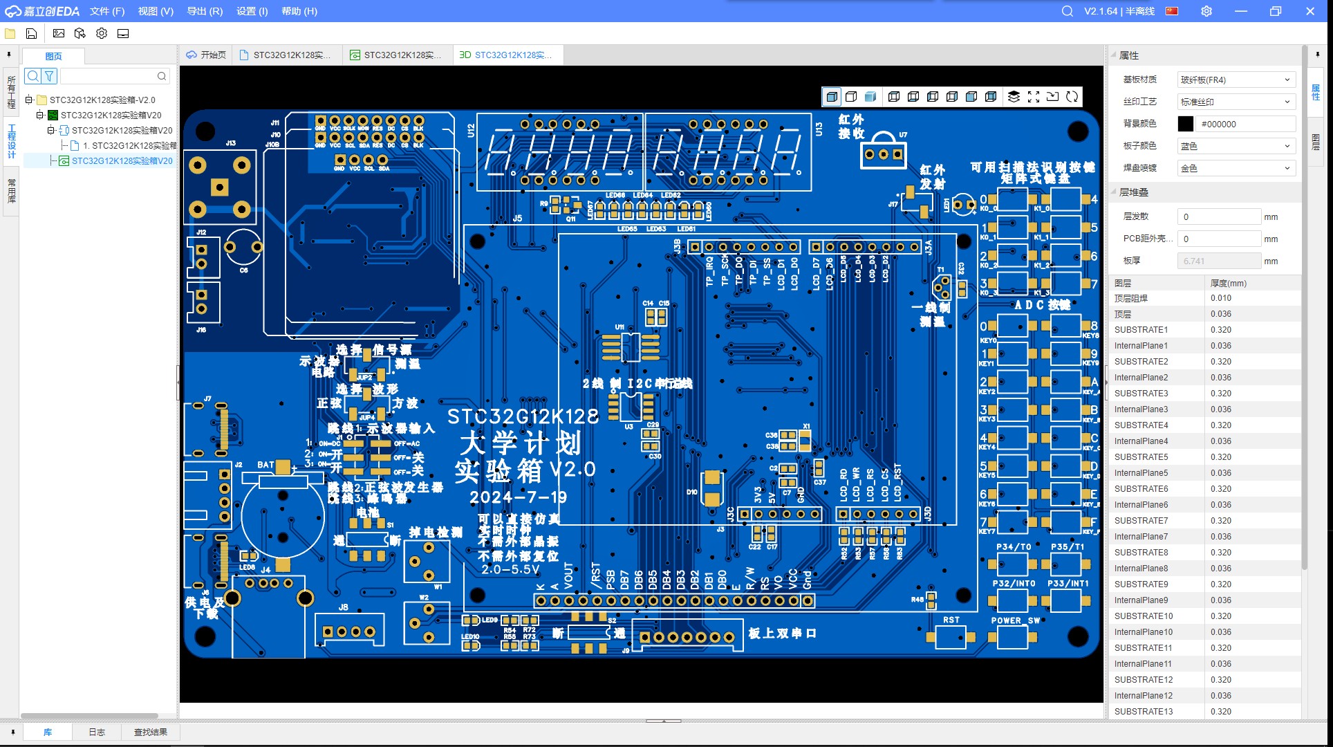Open the 查找结果 bottom tab
1333x747 pixels.
151,732
